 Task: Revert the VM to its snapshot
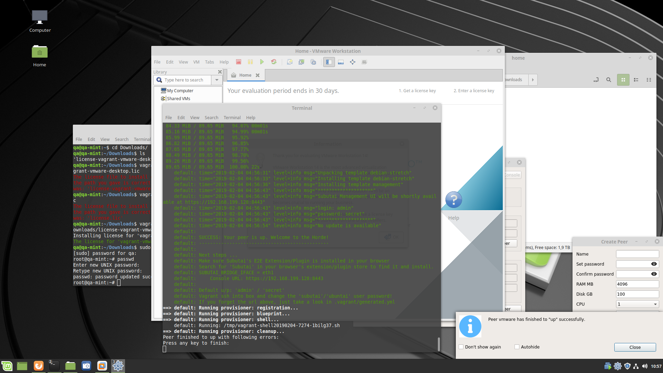point(301,62)
